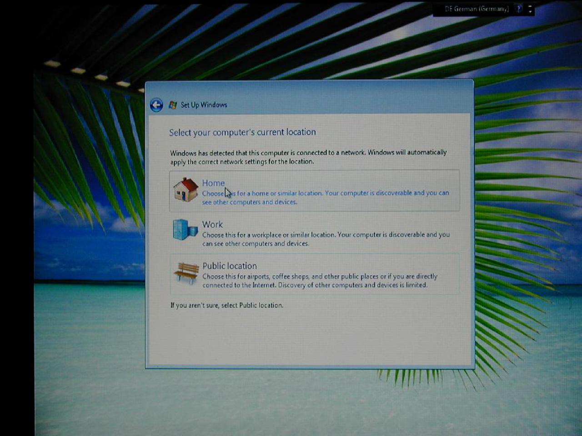The height and width of the screenshot is (436, 582).
Task: Click the Home description starting "Choose this for a home"
Action: click(326, 198)
